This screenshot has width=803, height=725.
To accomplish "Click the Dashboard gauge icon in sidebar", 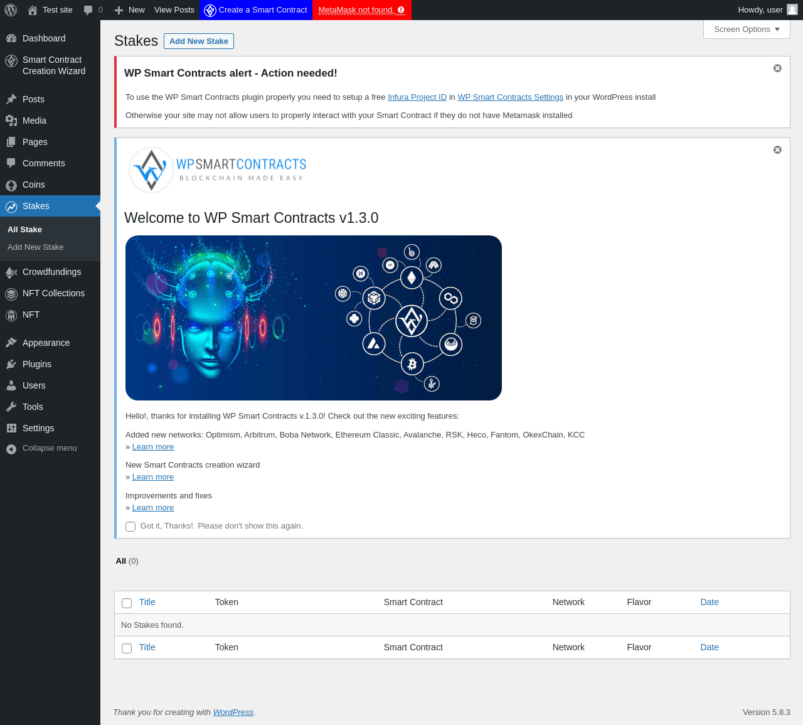I will click(11, 38).
